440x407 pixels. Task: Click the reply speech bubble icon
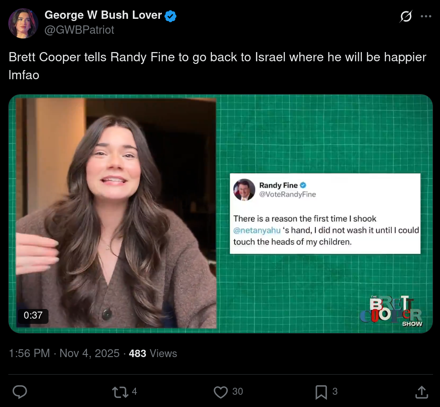(20, 392)
